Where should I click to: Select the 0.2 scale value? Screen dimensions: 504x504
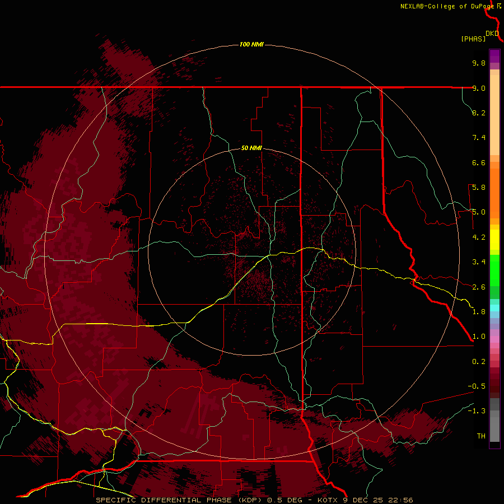[479, 362]
